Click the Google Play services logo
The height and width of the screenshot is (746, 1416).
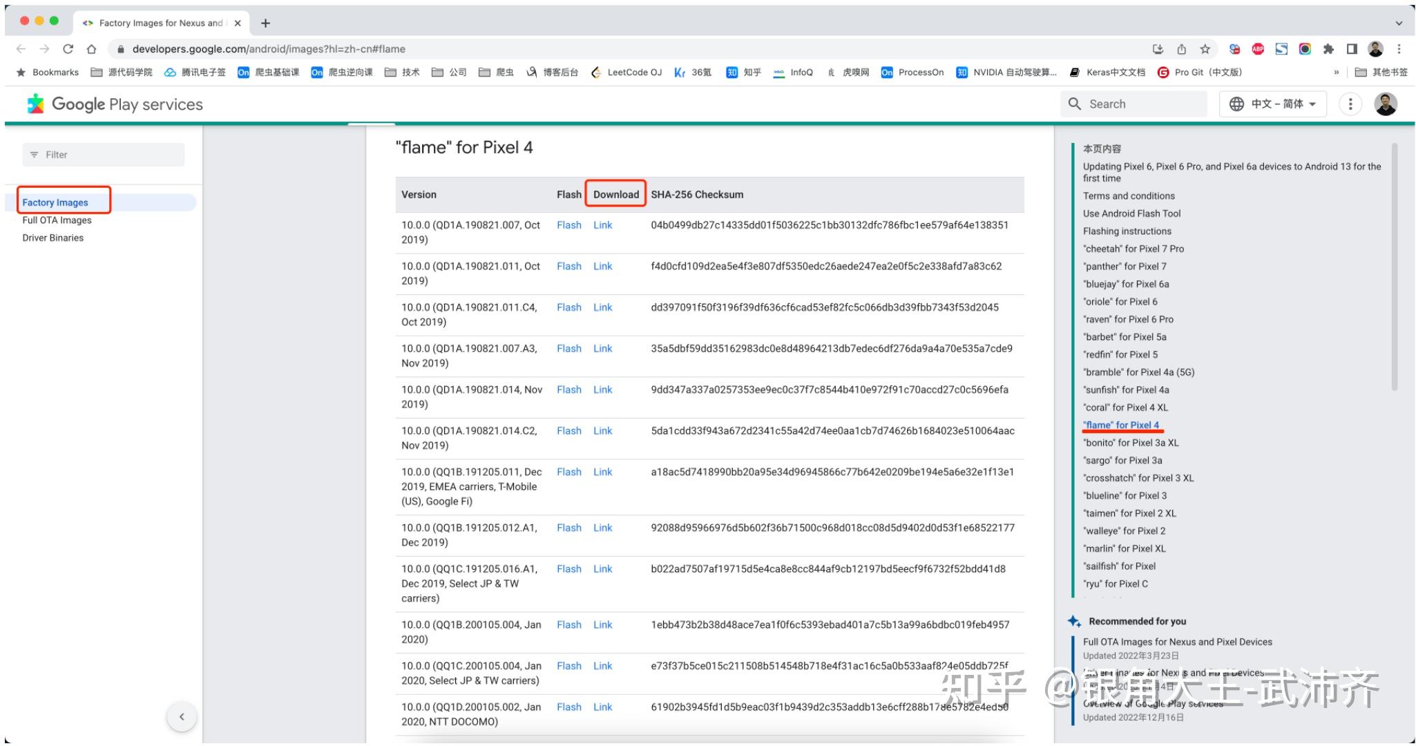click(115, 104)
